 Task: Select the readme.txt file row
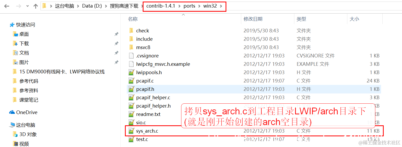[x=254, y=114]
